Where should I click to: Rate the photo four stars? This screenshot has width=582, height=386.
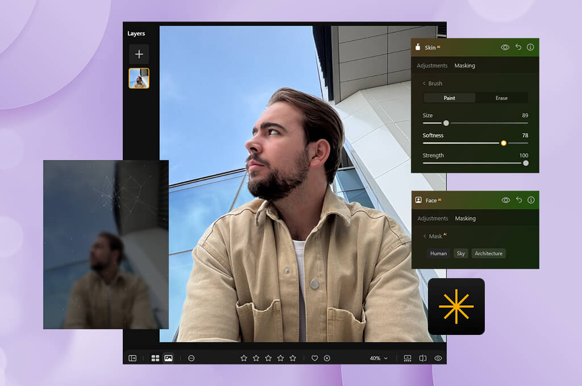click(281, 358)
